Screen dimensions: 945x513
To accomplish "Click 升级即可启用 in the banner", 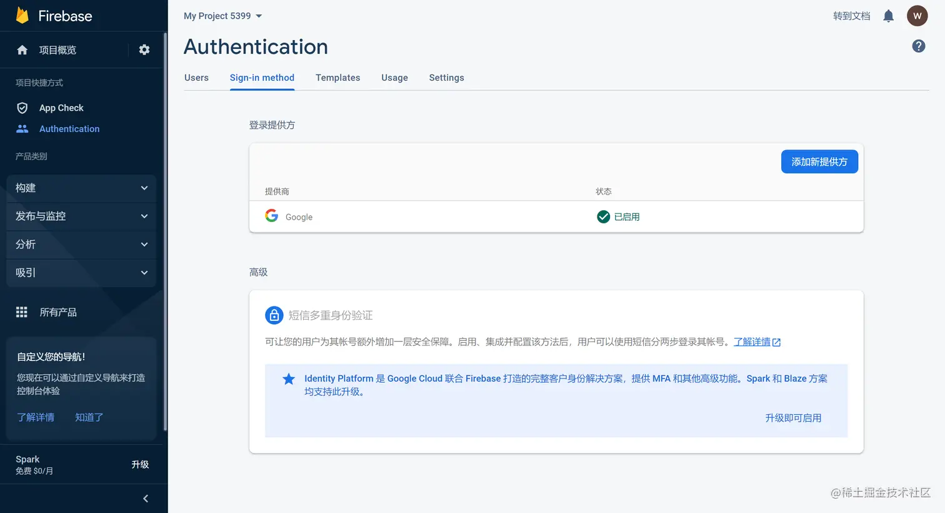I will point(793,418).
